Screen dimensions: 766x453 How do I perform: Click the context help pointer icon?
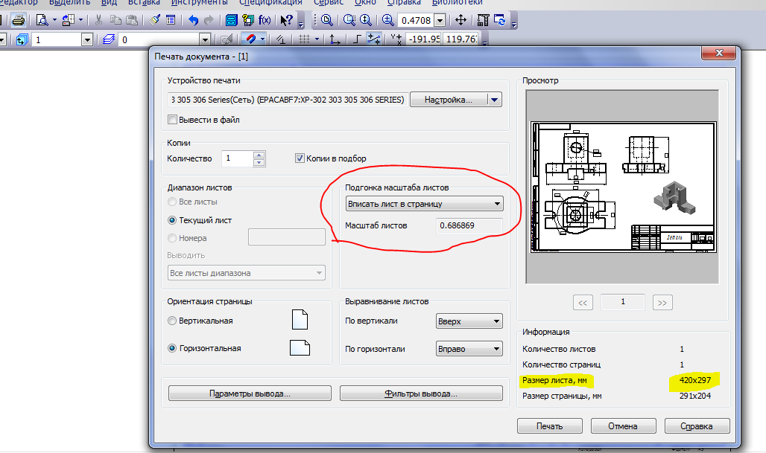(286, 20)
